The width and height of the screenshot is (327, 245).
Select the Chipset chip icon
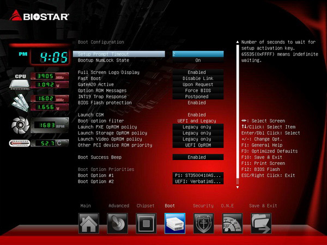coord(147,223)
